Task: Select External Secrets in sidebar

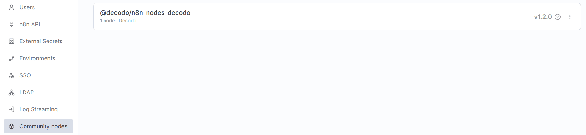Action: coord(41,41)
